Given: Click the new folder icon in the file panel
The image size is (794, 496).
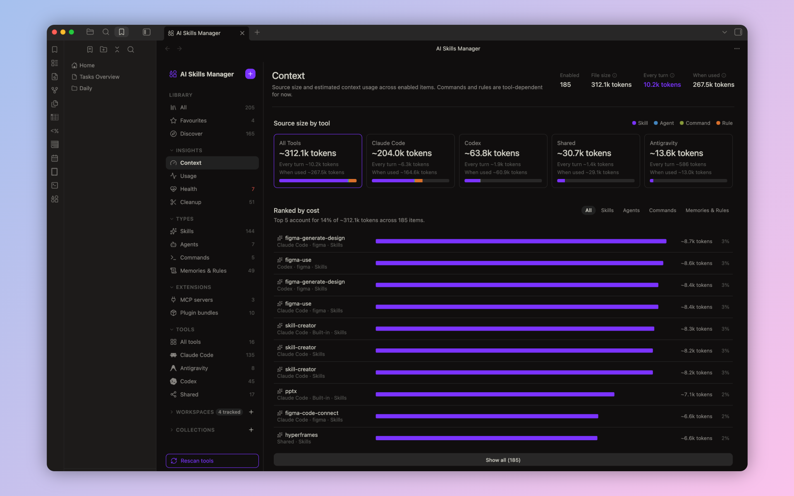Looking at the screenshot, I should pyautogui.click(x=103, y=50).
